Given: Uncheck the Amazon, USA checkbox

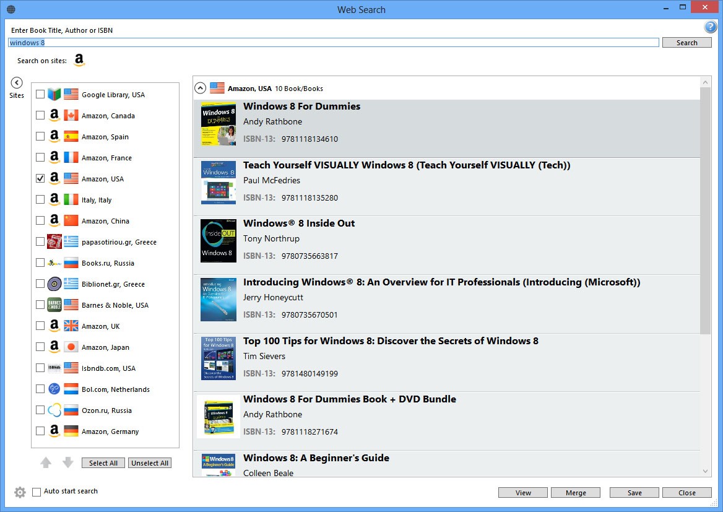Looking at the screenshot, I should click(40, 179).
